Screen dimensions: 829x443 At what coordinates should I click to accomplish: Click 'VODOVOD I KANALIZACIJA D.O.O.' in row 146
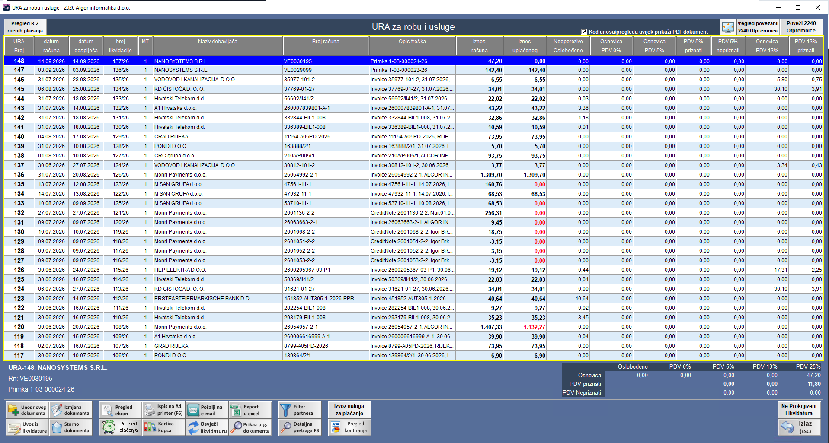click(x=218, y=80)
